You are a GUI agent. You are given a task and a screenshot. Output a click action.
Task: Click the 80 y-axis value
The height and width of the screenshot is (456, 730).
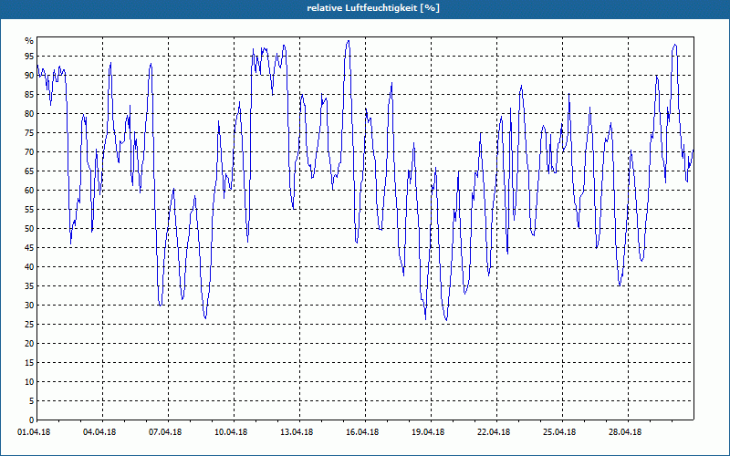coord(29,113)
